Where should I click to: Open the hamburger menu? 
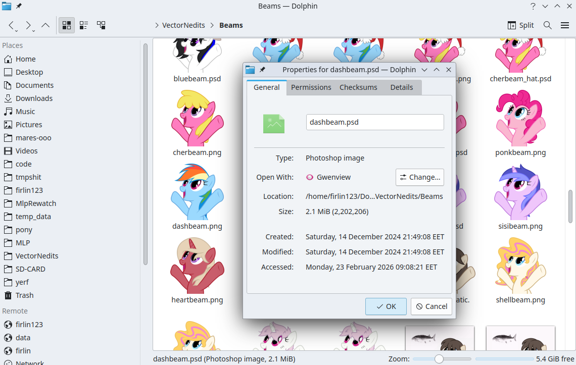tap(565, 25)
